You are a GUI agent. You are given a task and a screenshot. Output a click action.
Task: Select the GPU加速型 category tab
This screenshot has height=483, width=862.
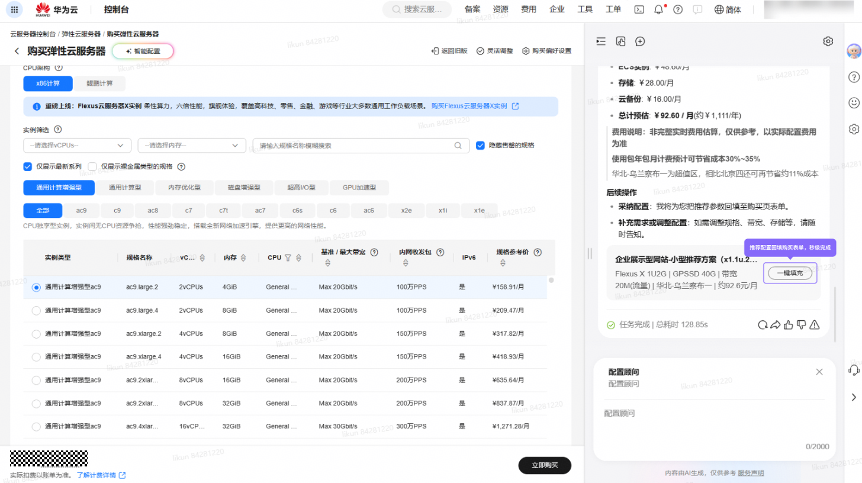[359, 188]
